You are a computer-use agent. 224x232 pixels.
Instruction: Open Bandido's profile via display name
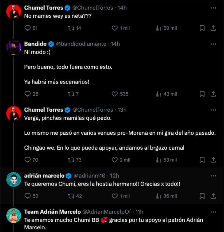click(35, 44)
